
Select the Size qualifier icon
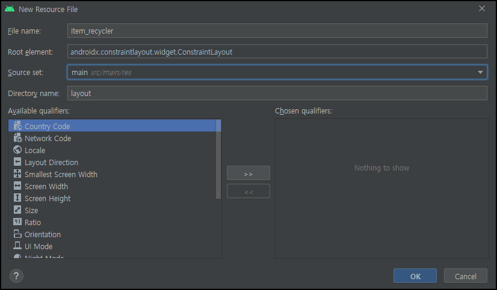tap(17, 210)
